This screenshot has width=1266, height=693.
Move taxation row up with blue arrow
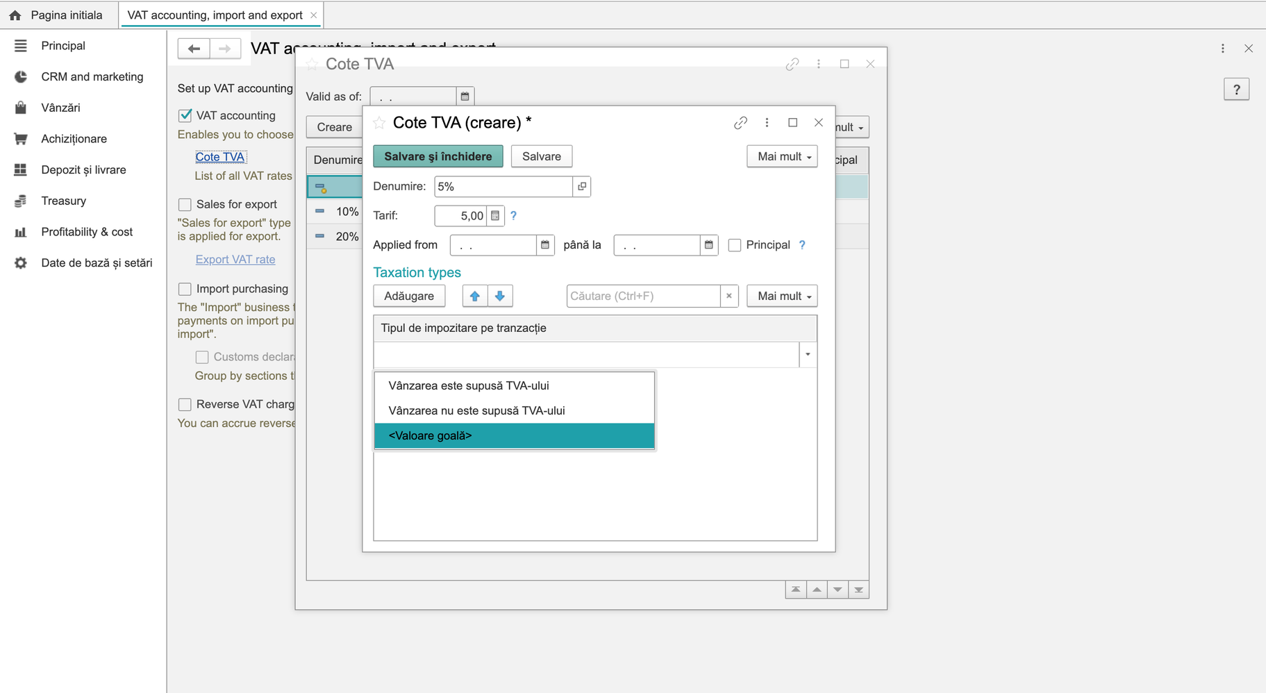475,296
